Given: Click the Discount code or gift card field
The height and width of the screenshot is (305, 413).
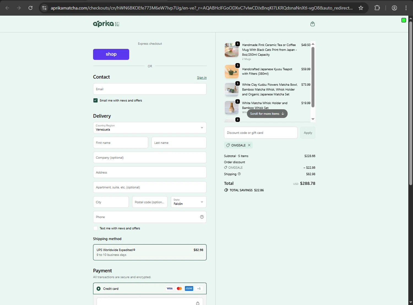Looking at the screenshot, I should point(261,133).
